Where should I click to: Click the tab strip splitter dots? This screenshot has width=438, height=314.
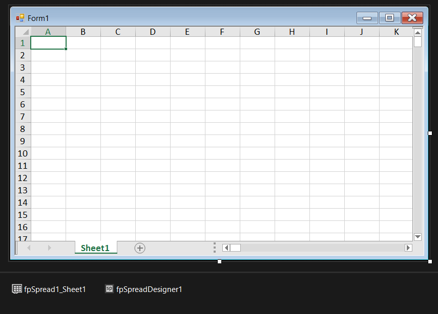[215, 248]
